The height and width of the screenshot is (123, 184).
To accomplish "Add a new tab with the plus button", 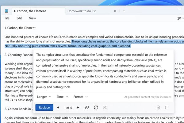I will tap(124, 11).
